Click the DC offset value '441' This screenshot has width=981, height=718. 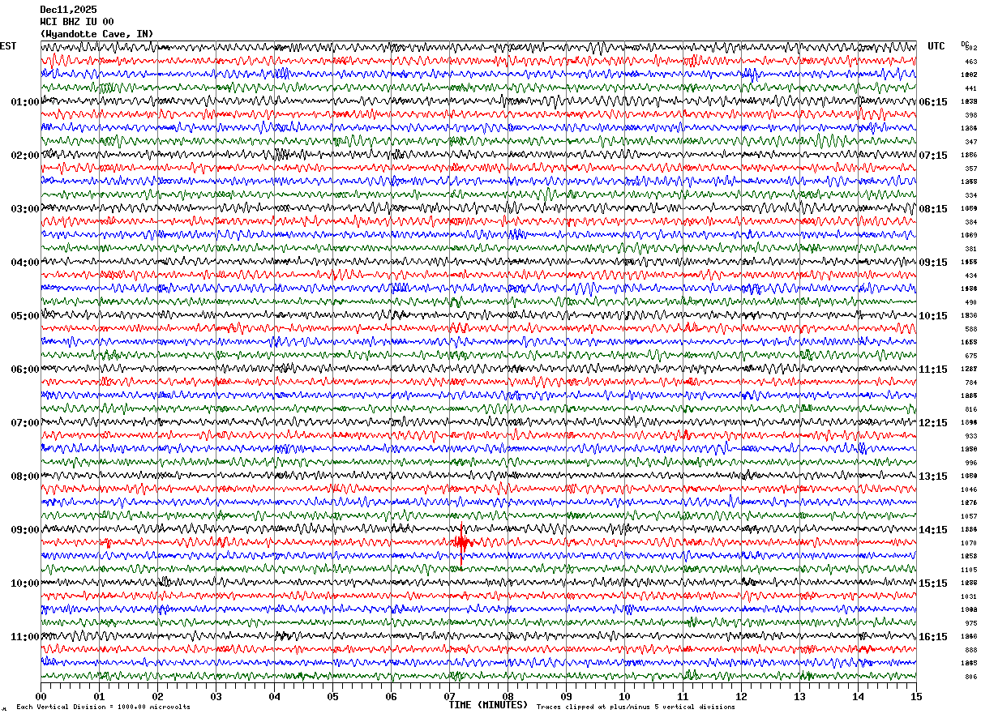point(970,88)
